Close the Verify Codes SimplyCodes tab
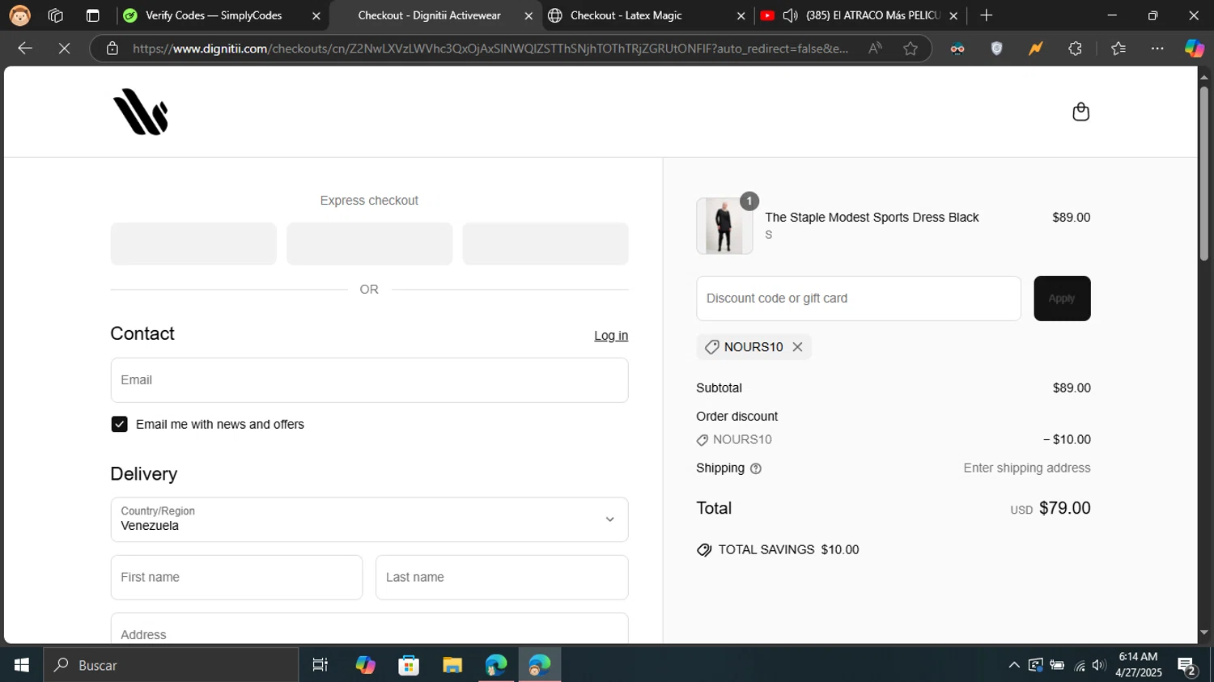The height and width of the screenshot is (682, 1214). [316, 15]
